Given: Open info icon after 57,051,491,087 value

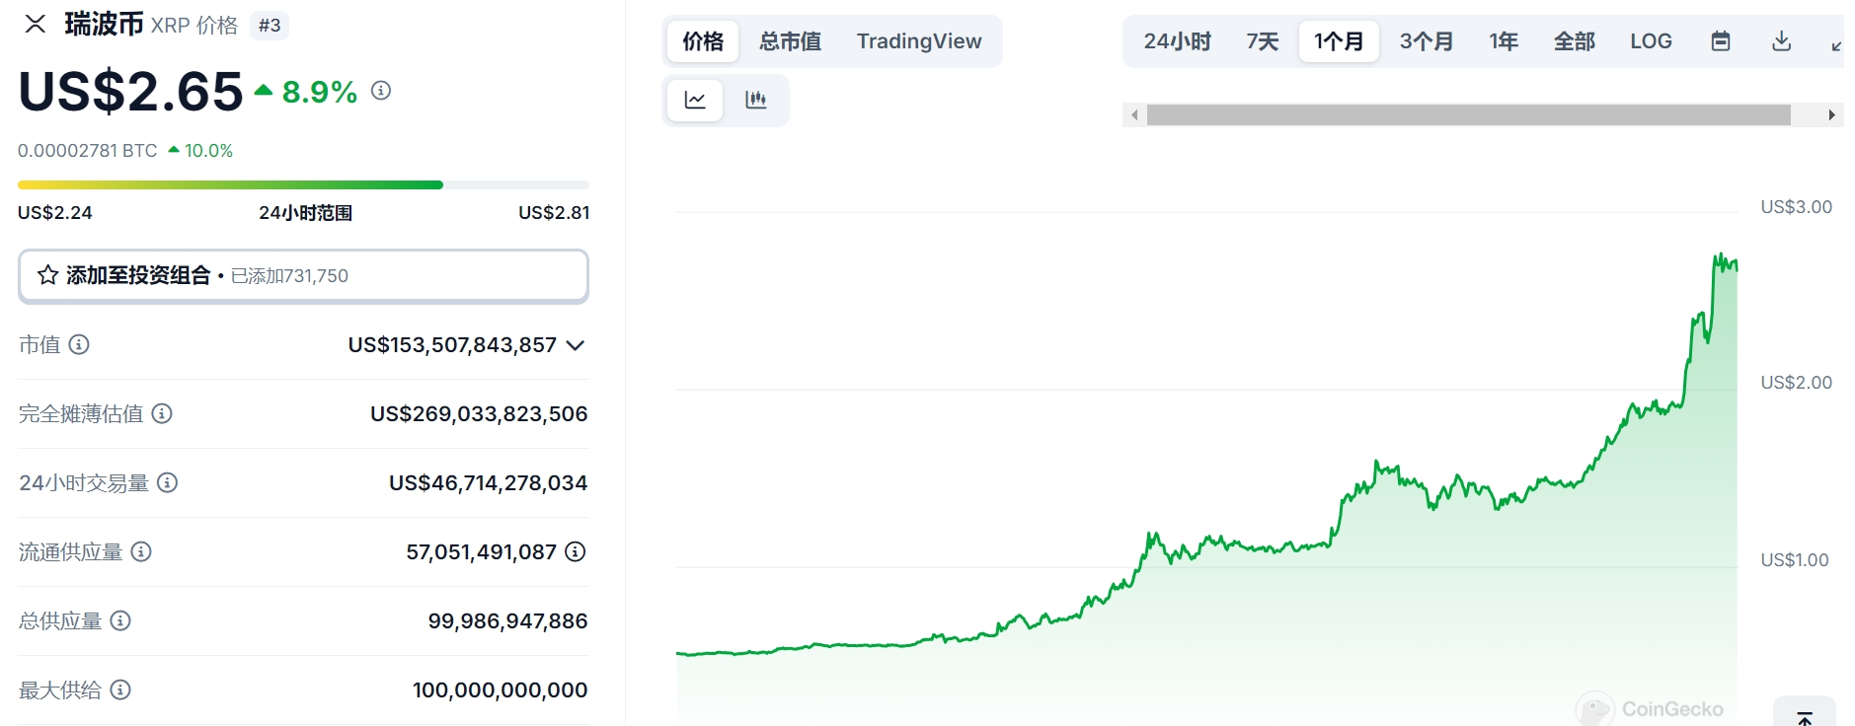Looking at the screenshot, I should 576,551.
